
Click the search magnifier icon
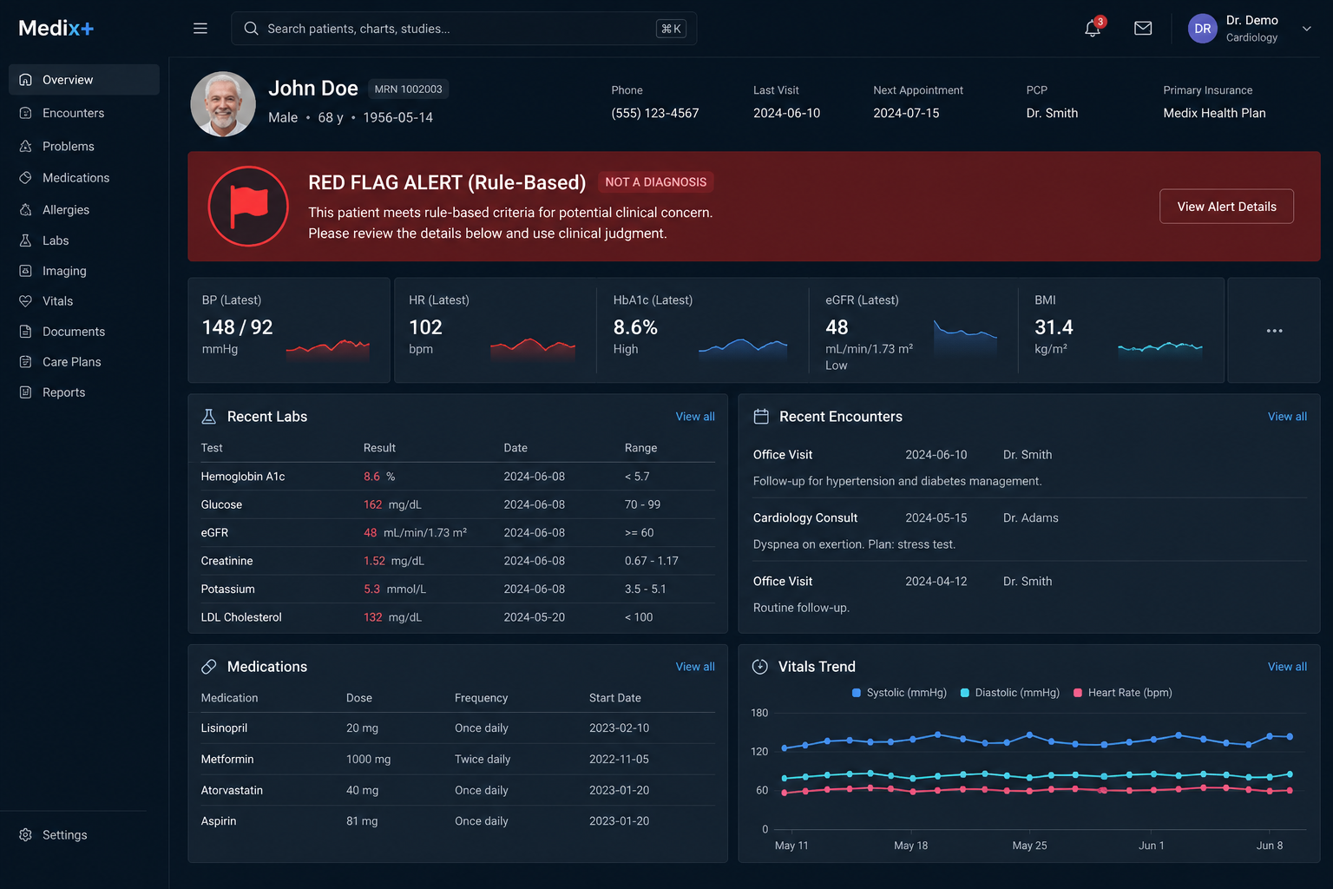point(251,29)
